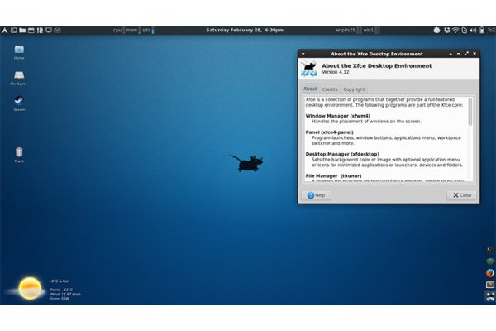Click the cpu monitor in the panel
496x331 pixels.
(117, 31)
